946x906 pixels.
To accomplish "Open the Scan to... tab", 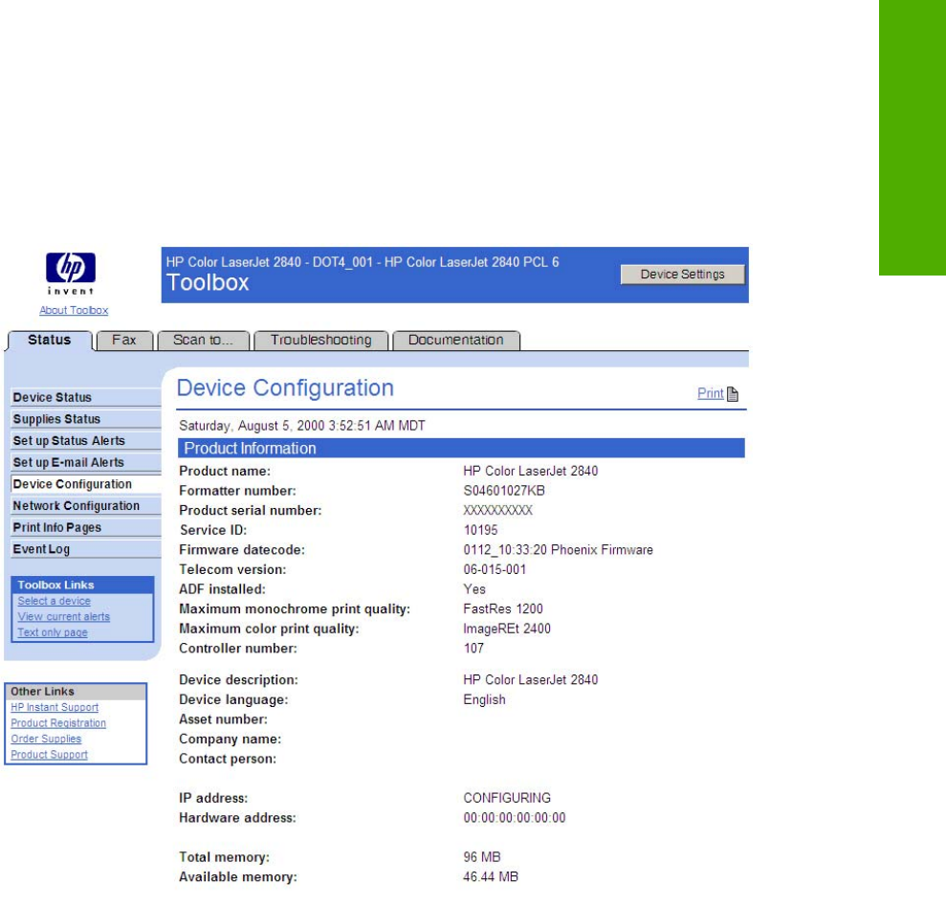I will tap(203, 341).
